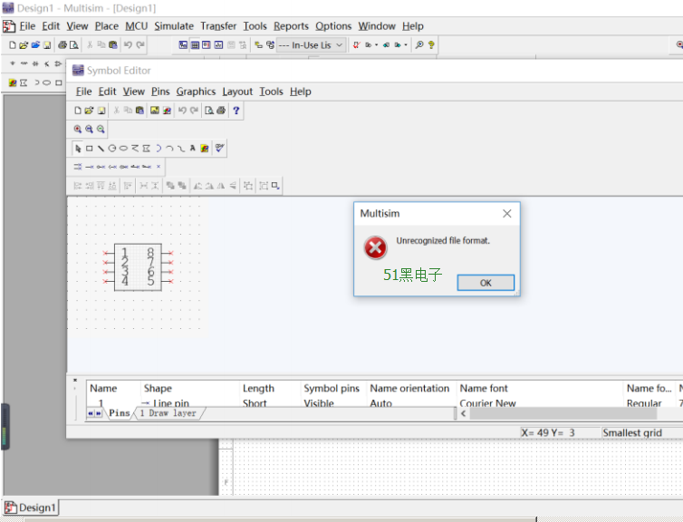
Task: Click Open folder in Symbol Editor toolbar
Action: point(89,111)
